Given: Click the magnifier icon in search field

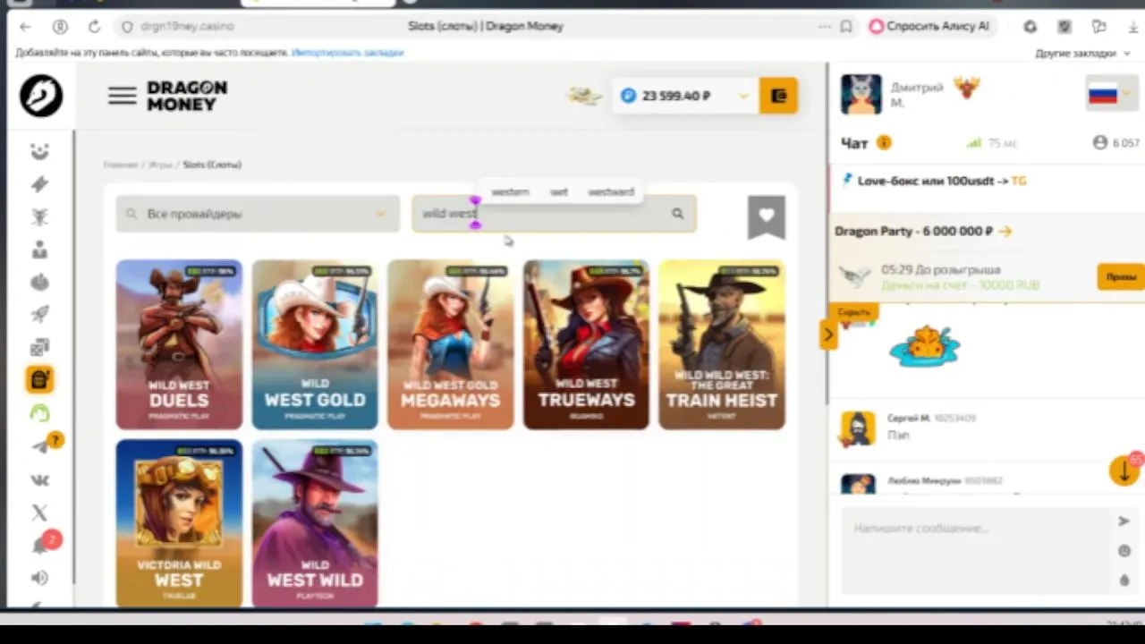Looking at the screenshot, I should tap(677, 214).
